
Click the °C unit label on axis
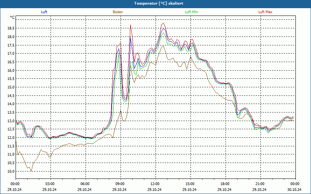point(12,17)
